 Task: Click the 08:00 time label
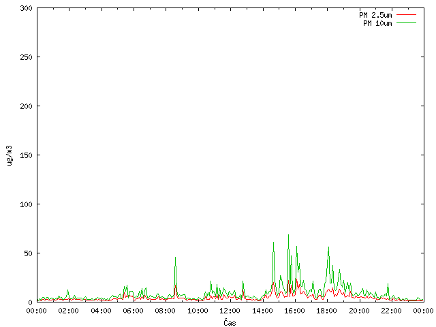click(166, 311)
